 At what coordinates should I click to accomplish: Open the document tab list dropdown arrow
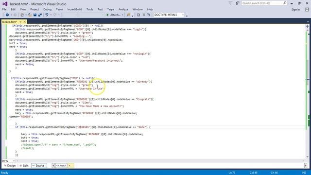pyautogui.click(x=308, y=22)
